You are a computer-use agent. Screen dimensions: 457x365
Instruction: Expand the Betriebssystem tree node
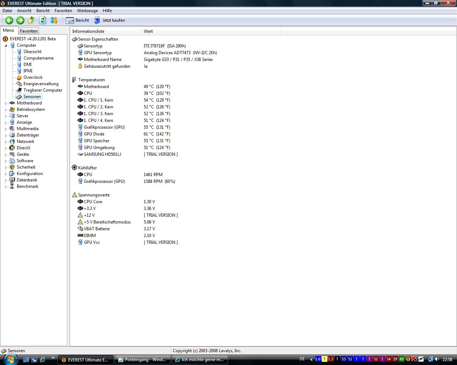click(x=6, y=110)
